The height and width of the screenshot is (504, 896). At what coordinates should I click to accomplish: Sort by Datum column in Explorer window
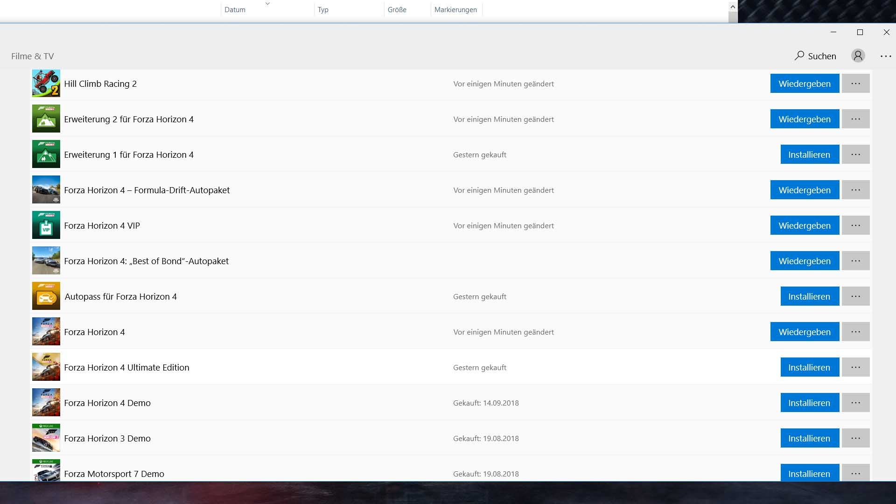(x=267, y=9)
